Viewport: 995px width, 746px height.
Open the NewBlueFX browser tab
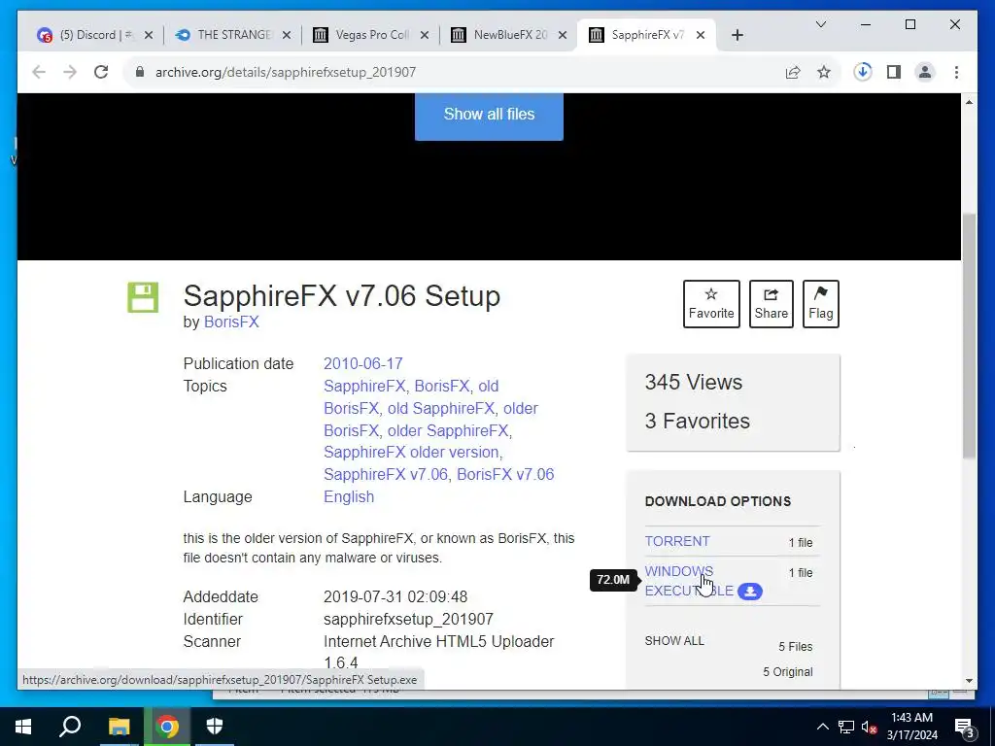coord(509,35)
